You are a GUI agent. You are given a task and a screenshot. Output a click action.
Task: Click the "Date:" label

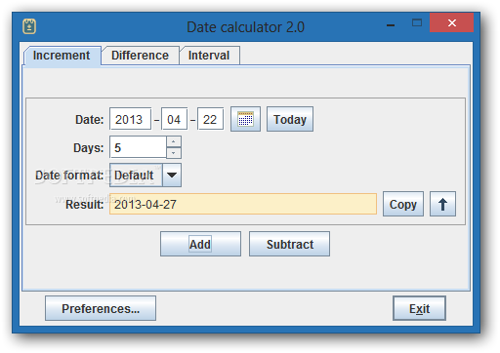tap(89, 120)
